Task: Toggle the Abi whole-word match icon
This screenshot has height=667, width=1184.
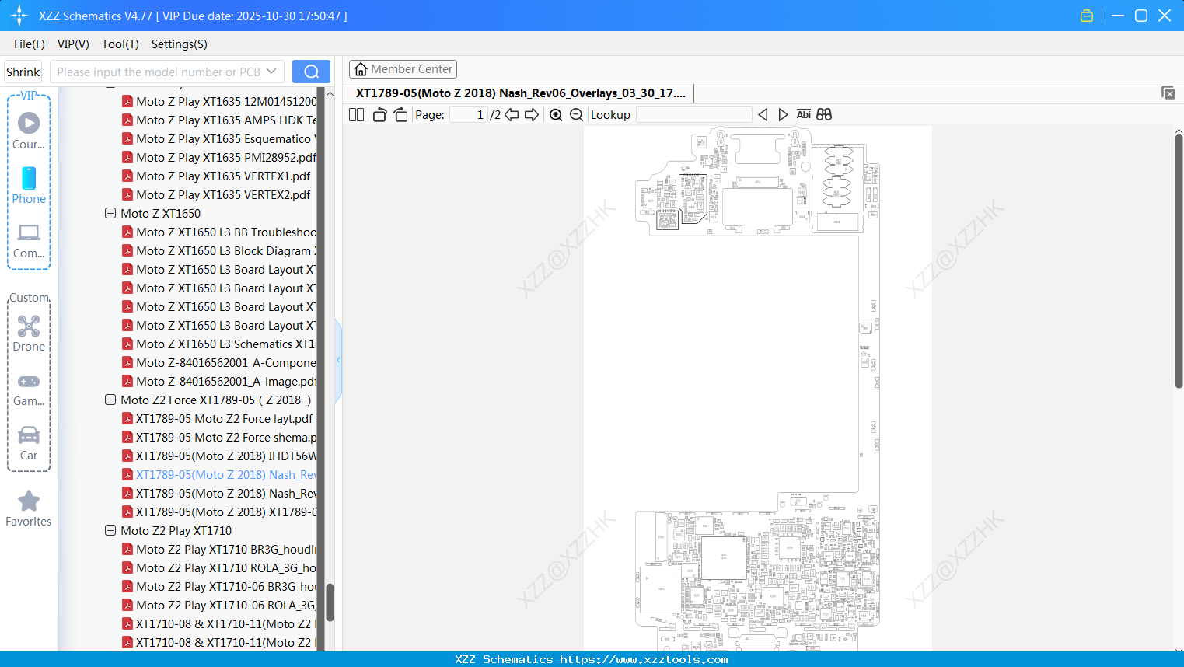Action: coord(804,115)
